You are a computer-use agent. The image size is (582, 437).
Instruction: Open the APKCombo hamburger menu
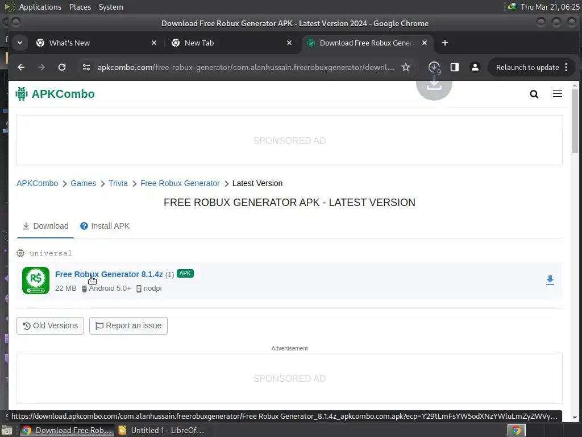[557, 94]
